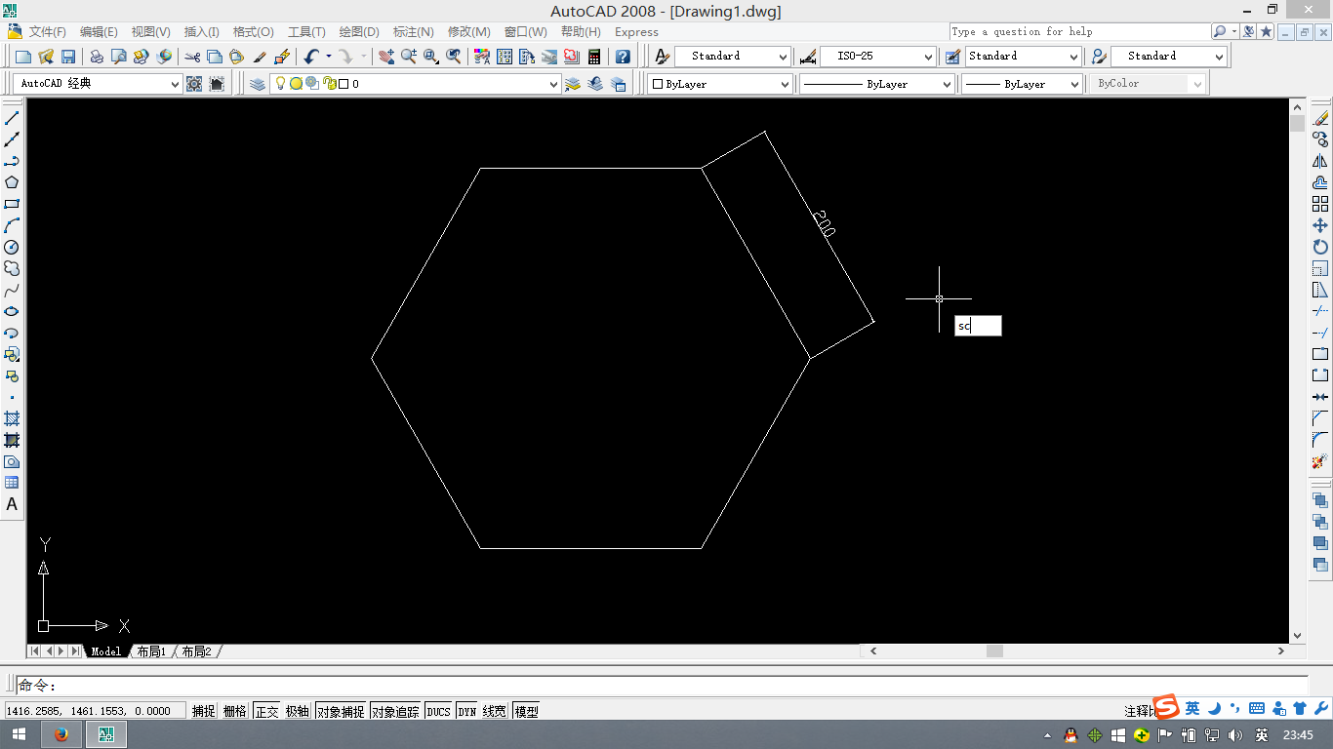The image size is (1333, 749).
Task: Select the Hatch tool
Action: coord(12,418)
